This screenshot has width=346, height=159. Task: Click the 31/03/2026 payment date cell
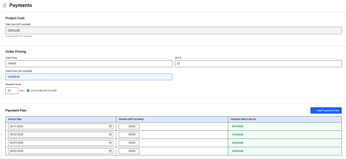point(238,134)
